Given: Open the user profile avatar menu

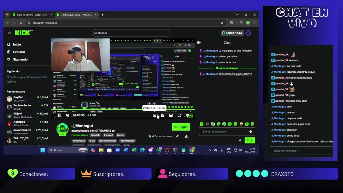Looking at the screenshot, I should 248,33.
